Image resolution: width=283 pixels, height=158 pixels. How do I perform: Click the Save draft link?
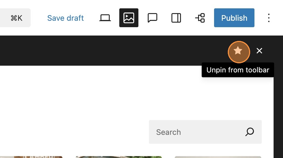[x=65, y=18]
